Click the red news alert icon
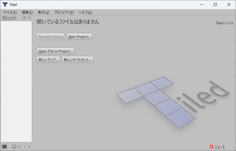This screenshot has height=151, width=236. tap(212, 147)
